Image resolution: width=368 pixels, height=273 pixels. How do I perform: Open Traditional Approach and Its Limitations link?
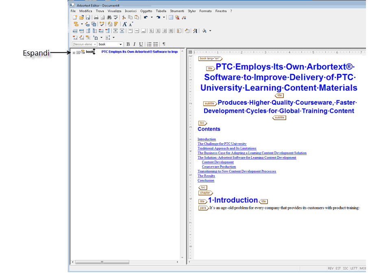click(x=227, y=148)
